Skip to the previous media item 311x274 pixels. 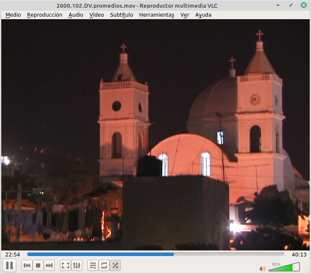pyautogui.click(x=27, y=265)
